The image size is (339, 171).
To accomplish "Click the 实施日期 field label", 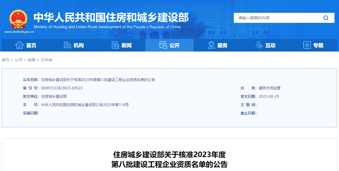I will click(31, 113).
